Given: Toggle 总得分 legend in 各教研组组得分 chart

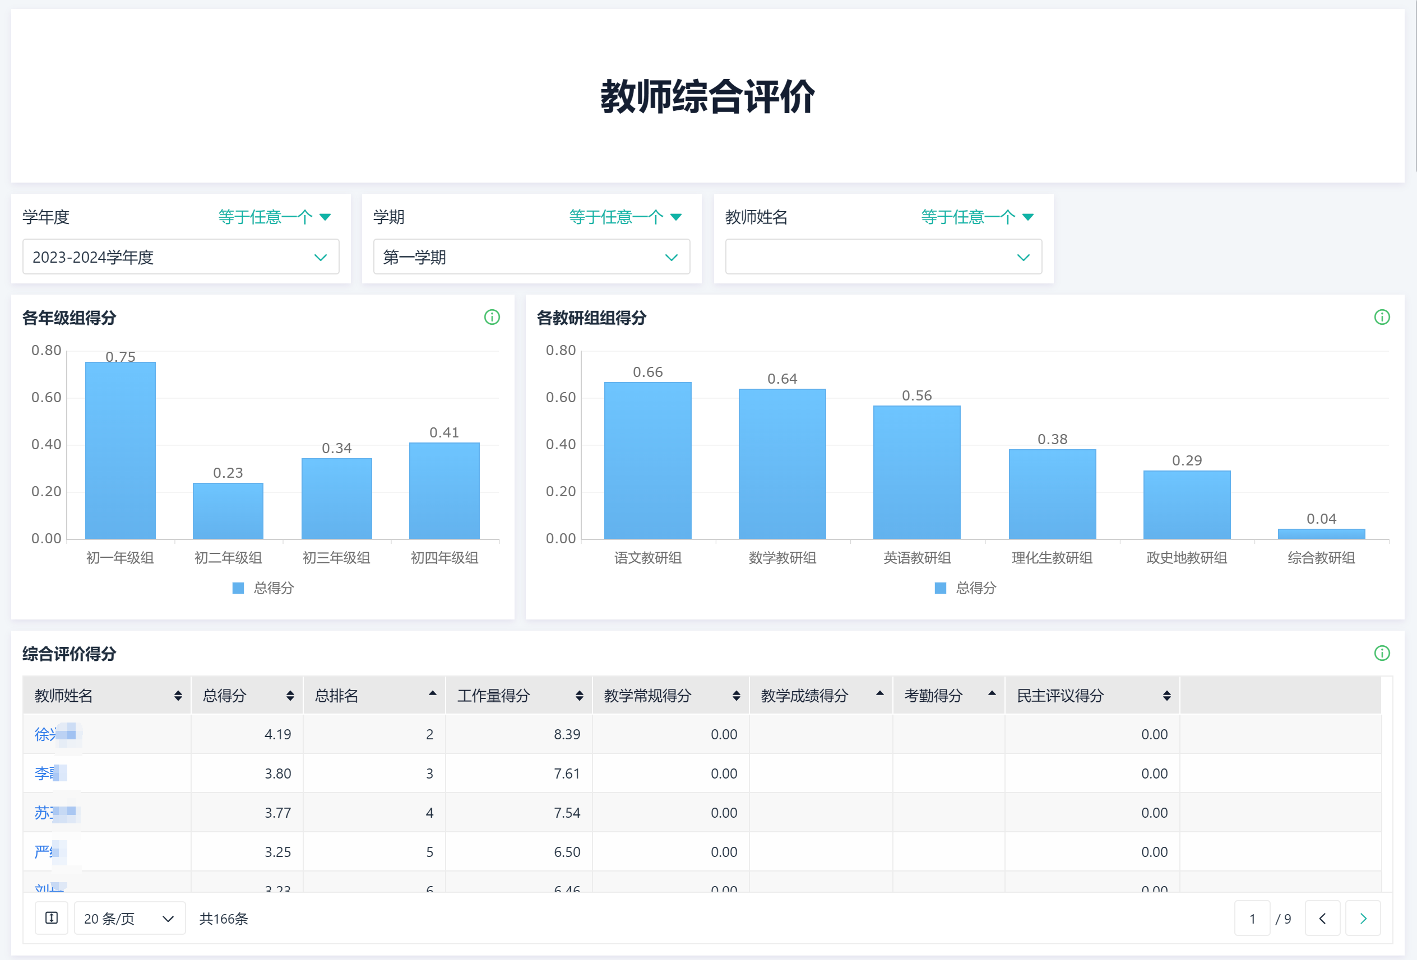Looking at the screenshot, I should tap(965, 588).
